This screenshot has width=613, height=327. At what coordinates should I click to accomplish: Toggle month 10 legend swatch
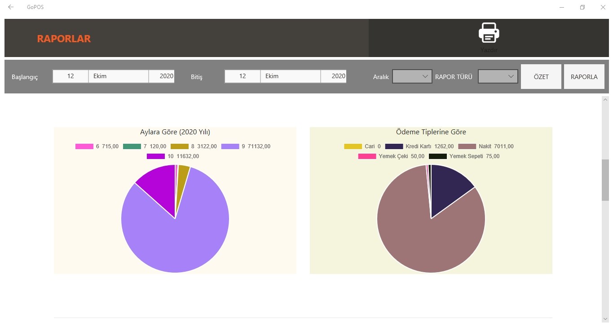pos(155,156)
